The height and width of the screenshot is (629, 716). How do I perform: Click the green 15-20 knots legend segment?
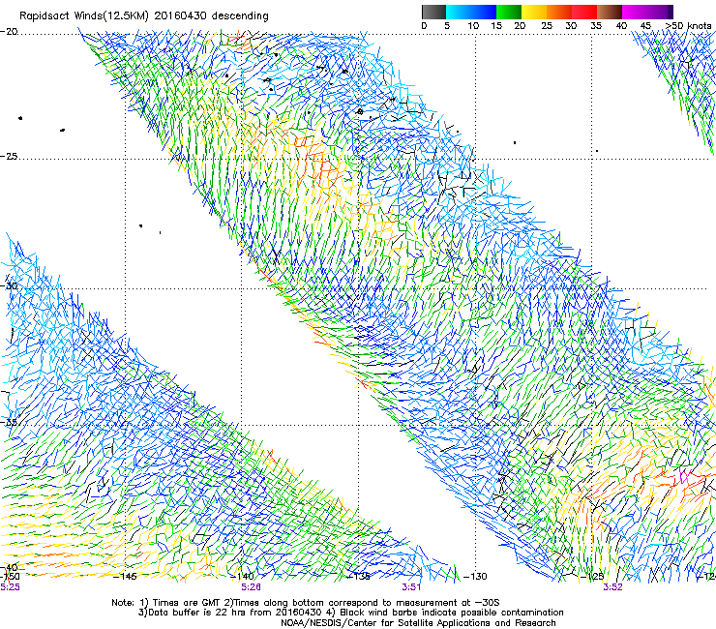509,12
